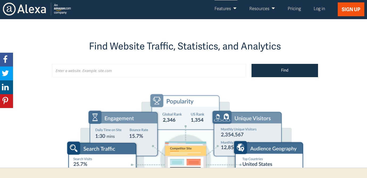367x178 pixels.
Task: Click the Global Rank value 2,346
Action: (x=169, y=120)
